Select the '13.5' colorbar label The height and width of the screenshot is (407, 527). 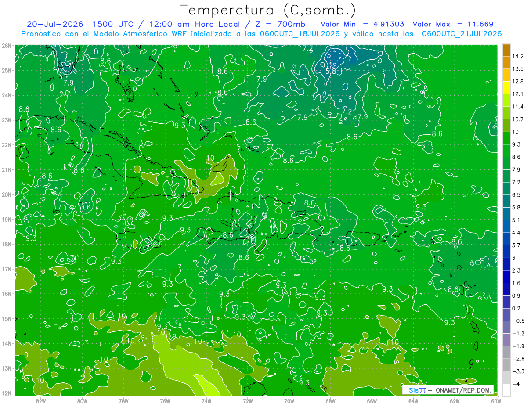pos(517,69)
